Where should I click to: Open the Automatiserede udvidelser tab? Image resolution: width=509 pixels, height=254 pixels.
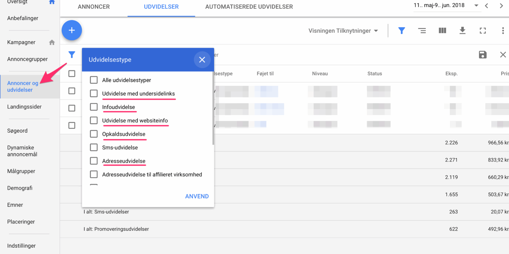(x=249, y=7)
